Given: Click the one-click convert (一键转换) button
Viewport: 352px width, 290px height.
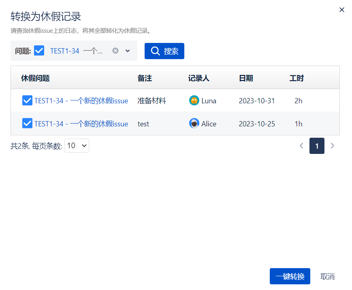Looking at the screenshot, I should 290,276.
